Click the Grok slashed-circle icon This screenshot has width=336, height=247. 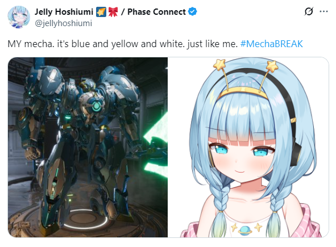click(x=309, y=11)
